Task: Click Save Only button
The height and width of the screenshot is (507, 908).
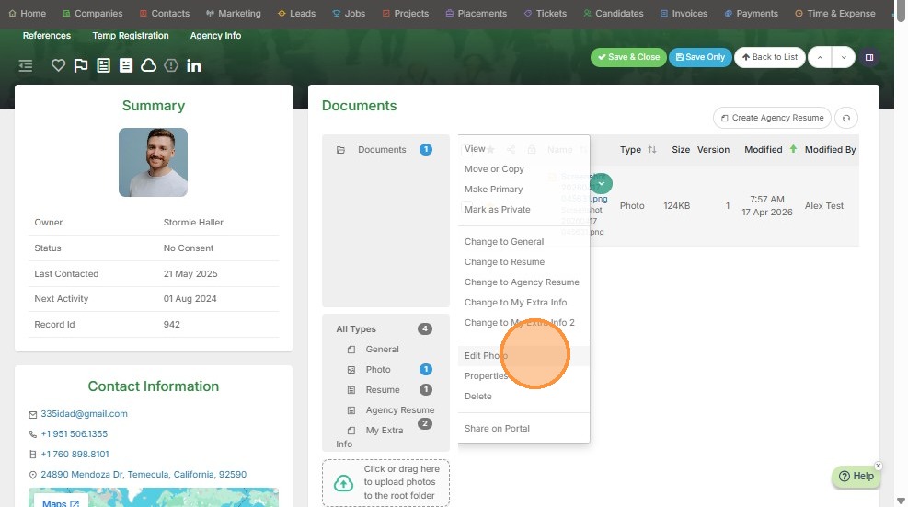Action: (700, 57)
